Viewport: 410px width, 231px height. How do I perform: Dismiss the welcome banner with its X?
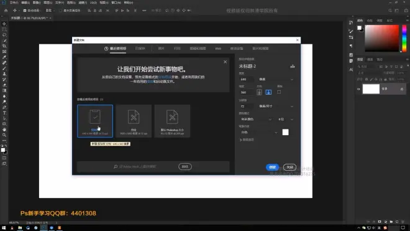225,62
